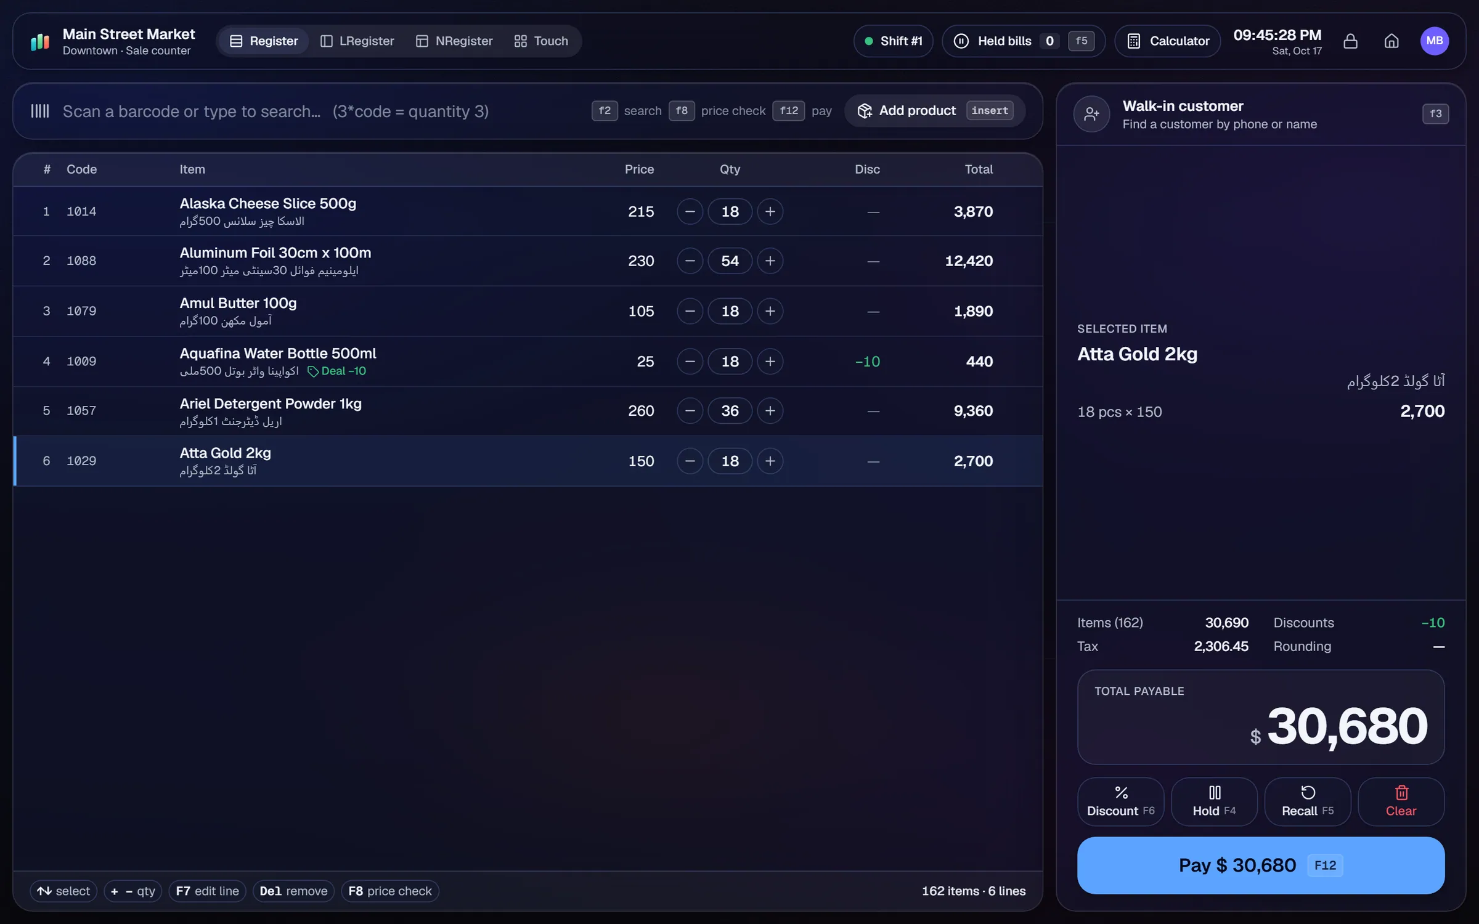Image resolution: width=1479 pixels, height=924 pixels.
Task: Click the lock screen padlock icon
Action: click(x=1350, y=41)
